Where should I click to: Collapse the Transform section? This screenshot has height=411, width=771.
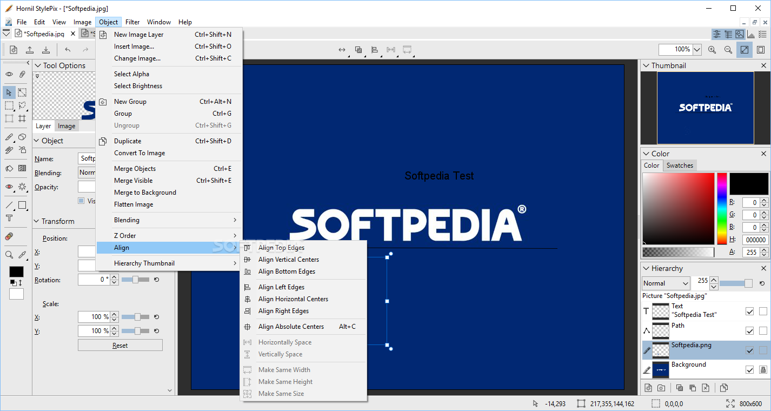pos(36,221)
